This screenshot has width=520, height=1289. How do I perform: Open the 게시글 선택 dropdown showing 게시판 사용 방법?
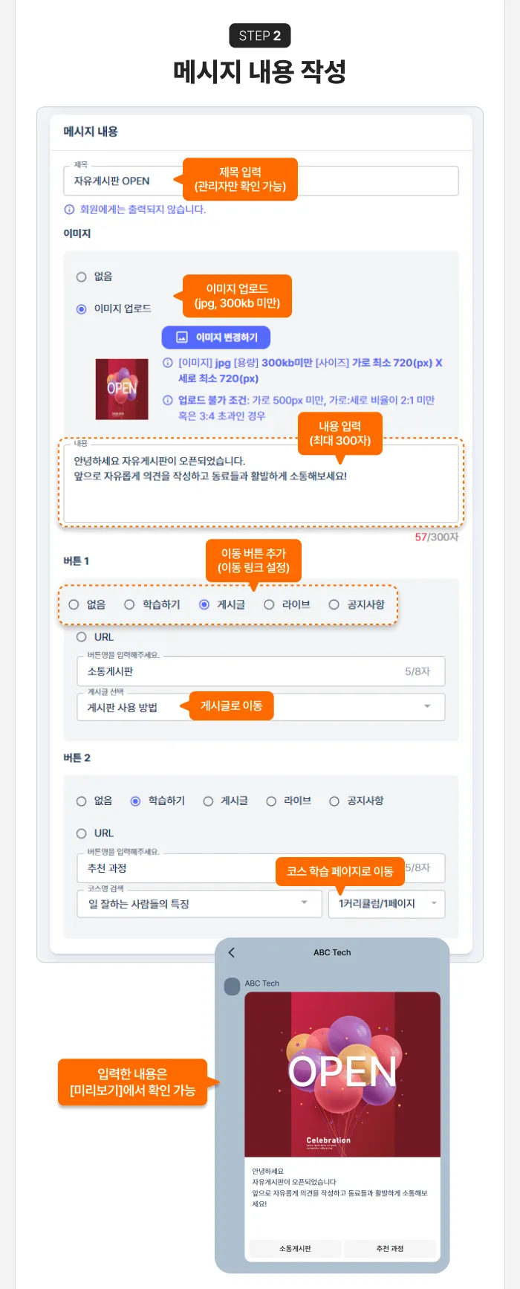261,707
